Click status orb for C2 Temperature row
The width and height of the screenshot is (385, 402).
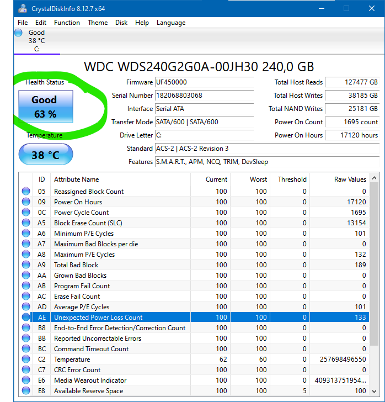pos(26,359)
